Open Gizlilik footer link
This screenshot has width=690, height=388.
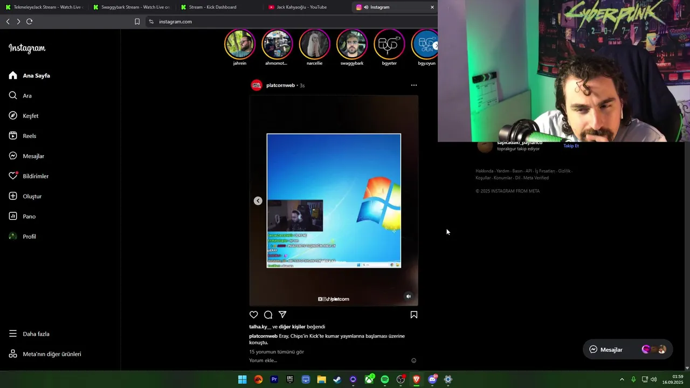click(x=564, y=171)
